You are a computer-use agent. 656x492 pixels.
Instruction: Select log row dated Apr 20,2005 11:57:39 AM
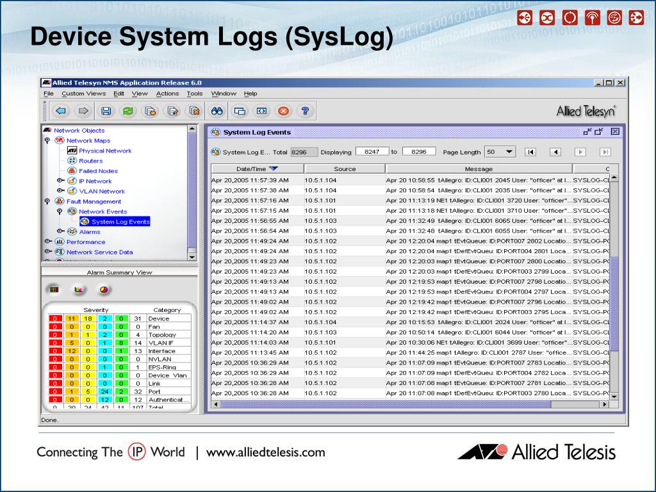411,180
